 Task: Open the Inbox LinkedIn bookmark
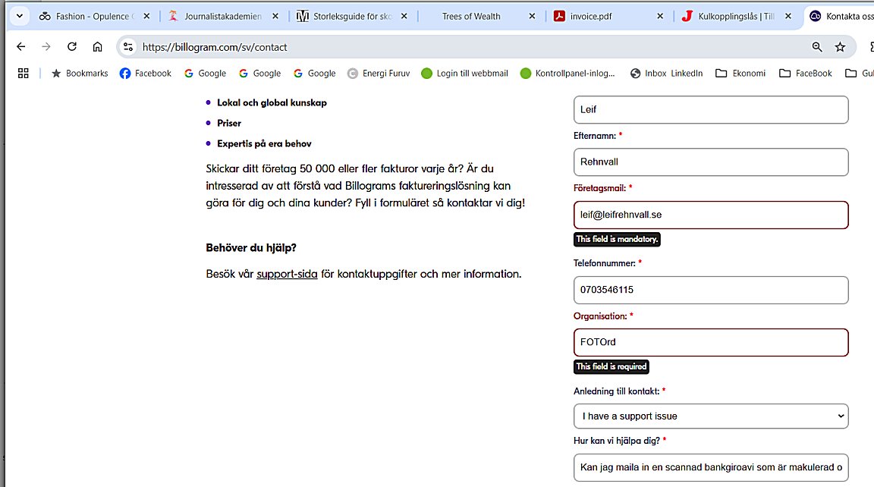point(667,73)
